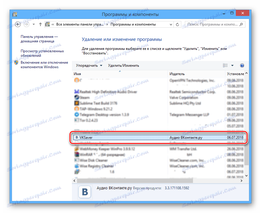This screenshot has width=261, height=213.
Task: Click the scroll up arrow of list
Action: [247, 73]
